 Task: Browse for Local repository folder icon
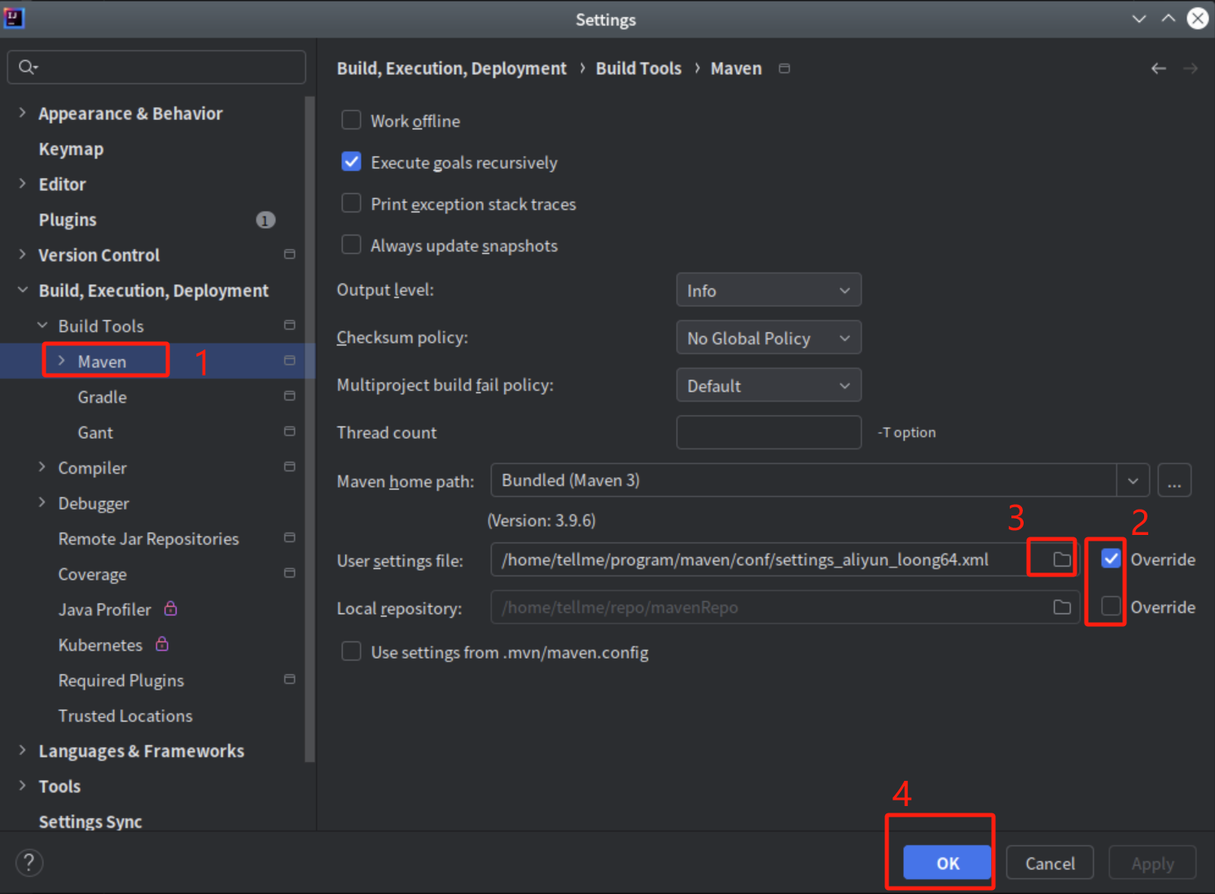point(1061,607)
